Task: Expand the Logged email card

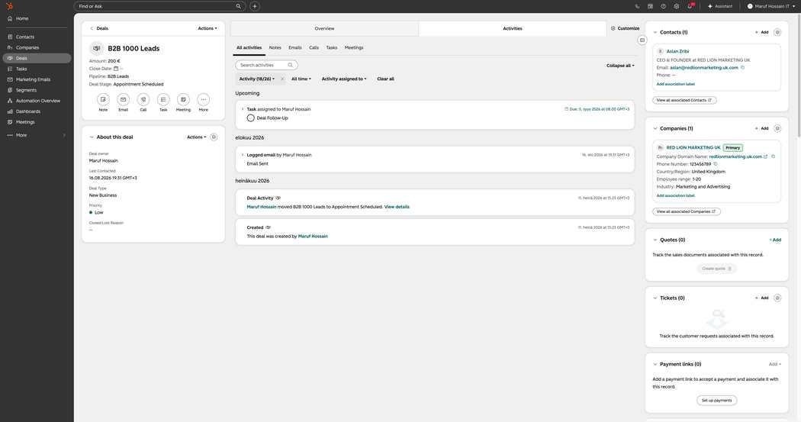Action: tap(242, 155)
